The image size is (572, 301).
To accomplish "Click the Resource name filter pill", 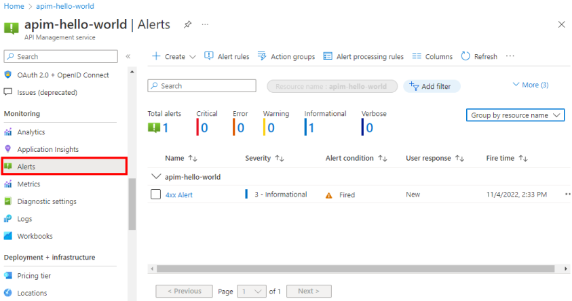I will [x=332, y=86].
